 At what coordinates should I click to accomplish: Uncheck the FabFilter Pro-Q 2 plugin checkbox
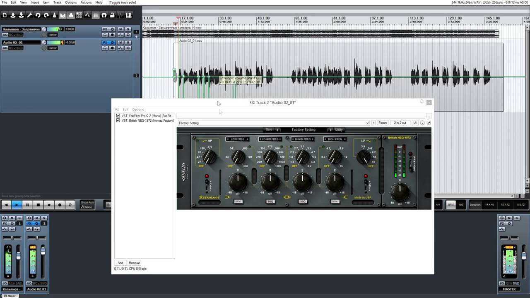click(118, 116)
